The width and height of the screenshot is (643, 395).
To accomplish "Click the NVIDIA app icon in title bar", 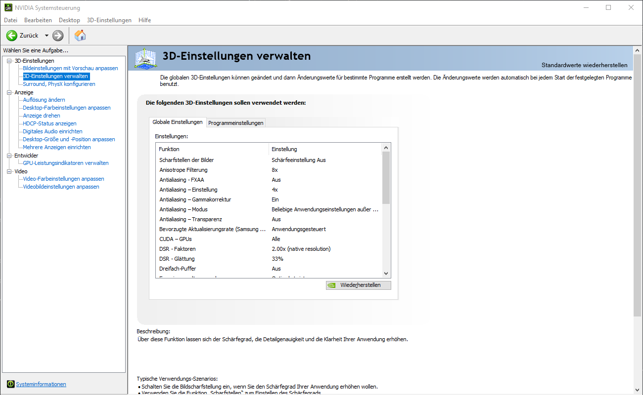I will 9,8.
